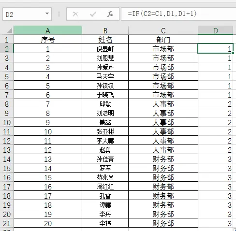This screenshot has width=236, height=231.
Task: Click the 姓名 header cell
Action: [105, 40]
